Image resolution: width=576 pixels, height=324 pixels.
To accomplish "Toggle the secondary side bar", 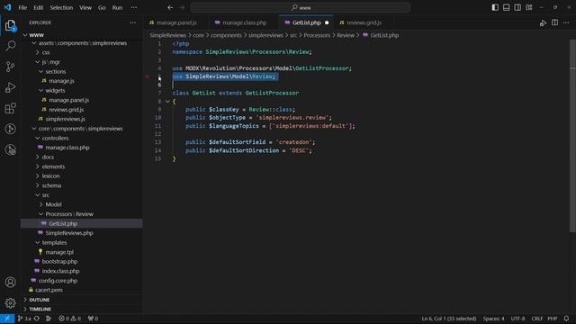I will (x=517, y=7).
